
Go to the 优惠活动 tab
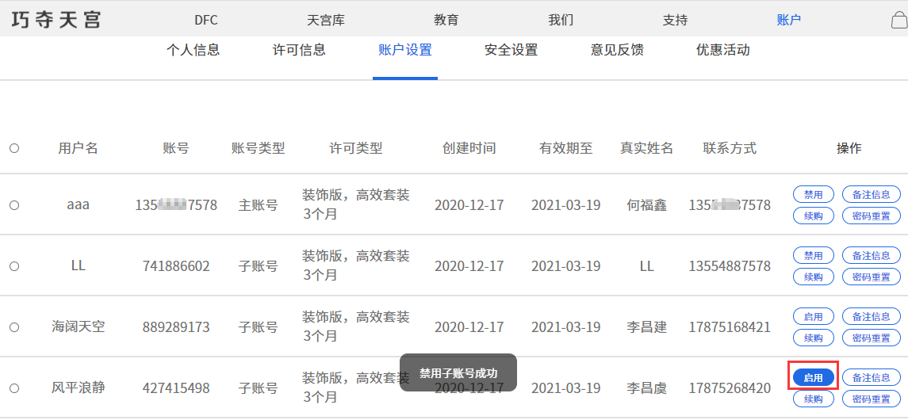[x=722, y=51]
